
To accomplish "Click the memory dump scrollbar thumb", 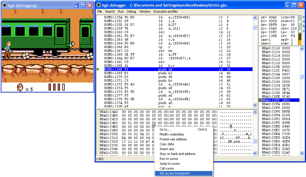I will [x=255, y=141].
